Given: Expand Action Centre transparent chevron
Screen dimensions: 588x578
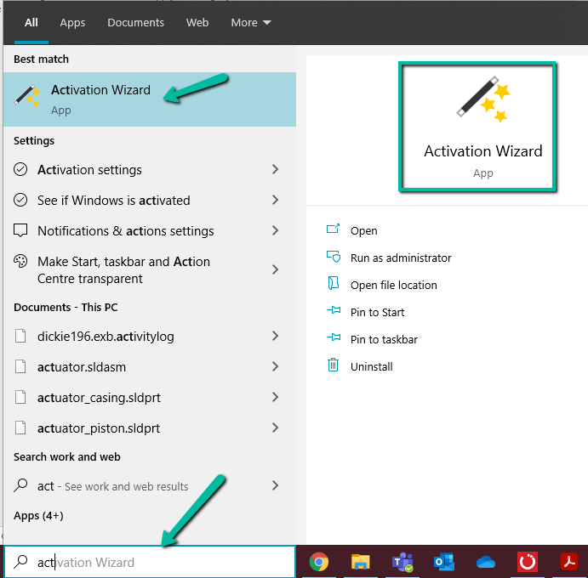Looking at the screenshot, I should click(275, 269).
